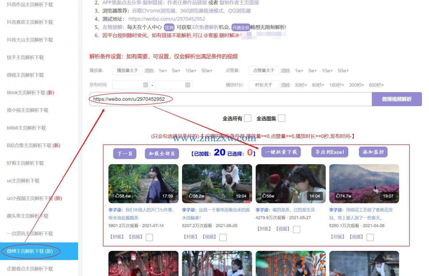Set play count preset 10w+
Screen dimensions: 429x276
(191, 71)
